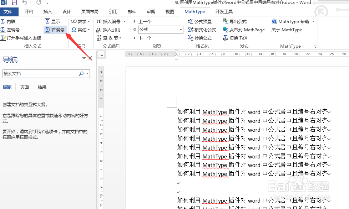
Task: Expand the 插入编号 dropdown arrow
Action: point(125,22)
